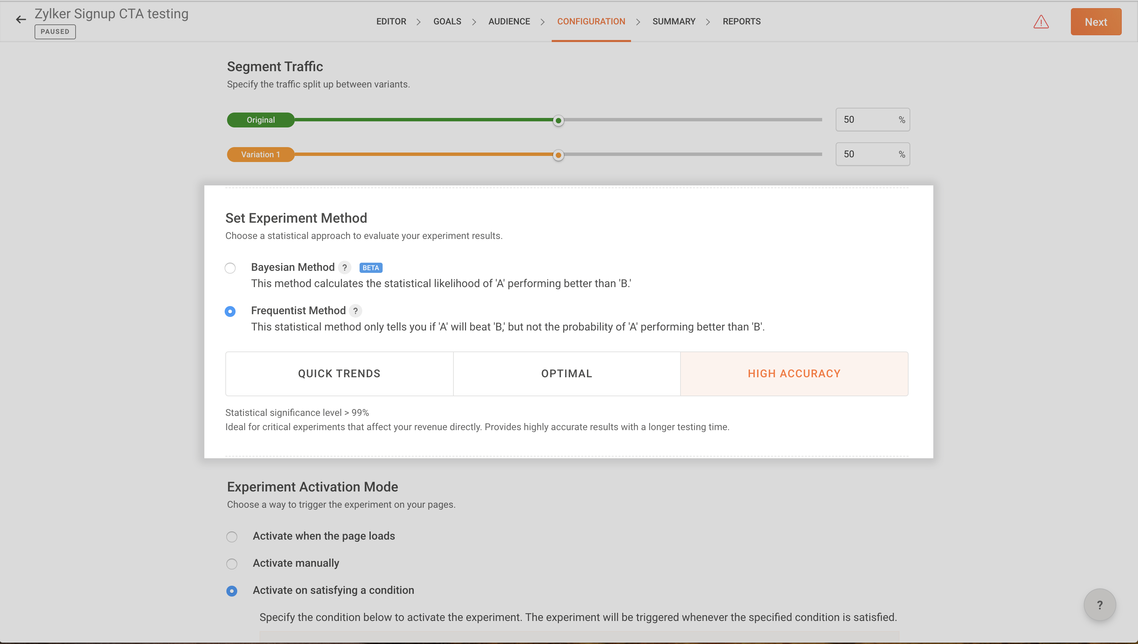Image resolution: width=1138 pixels, height=644 pixels.
Task: Select the Bayesian Method radio button
Action: pyautogui.click(x=230, y=268)
